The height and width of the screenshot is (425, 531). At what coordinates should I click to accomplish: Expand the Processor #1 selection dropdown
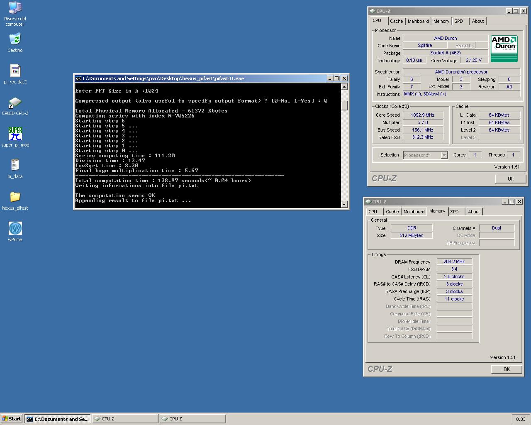click(444, 155)
